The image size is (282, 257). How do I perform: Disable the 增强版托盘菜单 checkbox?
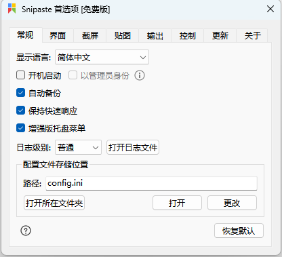coord(20,128)
